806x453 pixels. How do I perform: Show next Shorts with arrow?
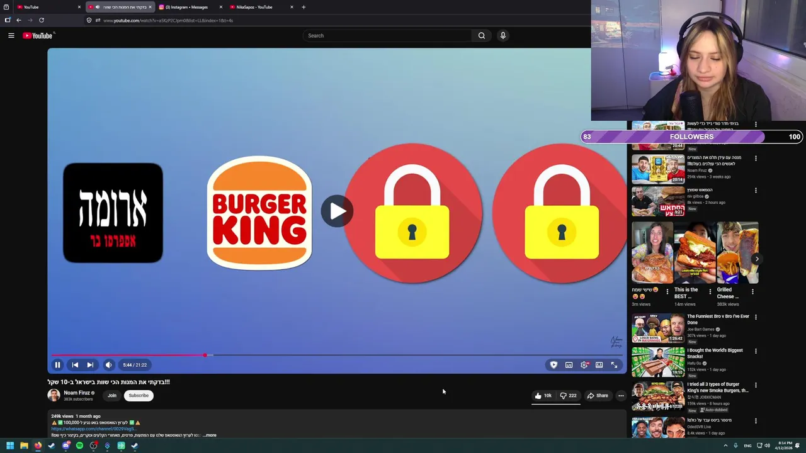[757, 259]
